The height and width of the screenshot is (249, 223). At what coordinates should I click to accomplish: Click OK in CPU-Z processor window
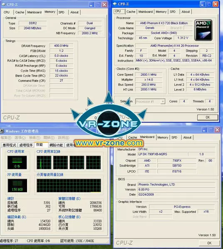pyautogui.click(x=208, y=117)
